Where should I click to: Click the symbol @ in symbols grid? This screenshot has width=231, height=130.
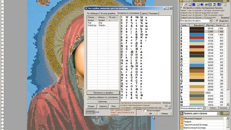[x=132, y=52]
